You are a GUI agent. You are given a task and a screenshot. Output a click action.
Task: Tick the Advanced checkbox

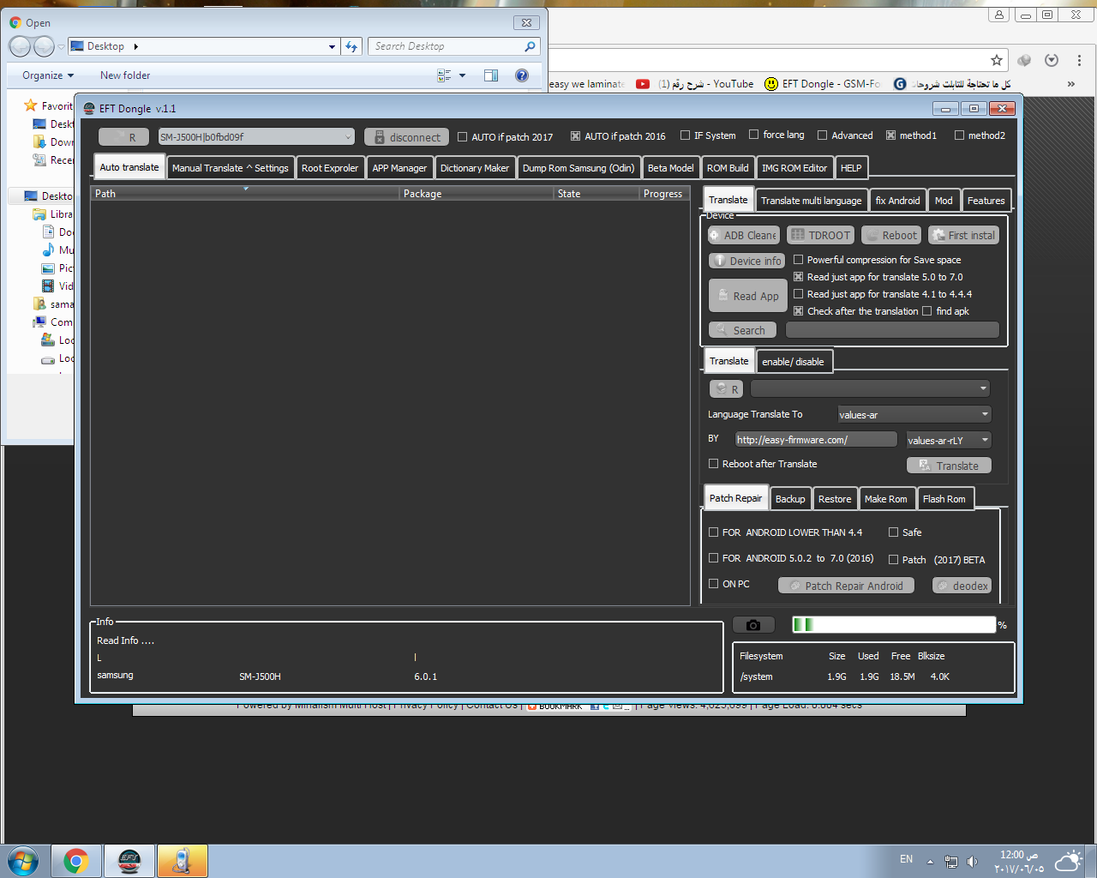(x=823, y=135)
